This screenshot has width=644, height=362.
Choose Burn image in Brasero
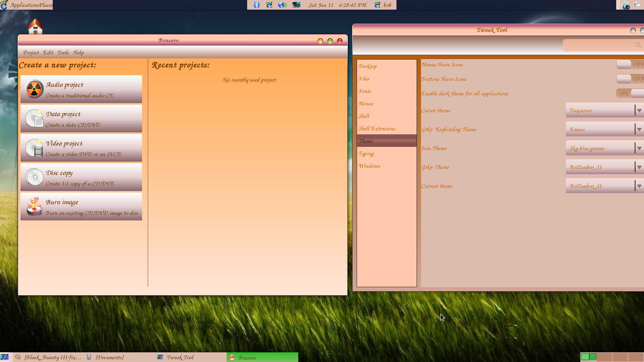click(x=81, y=206)
